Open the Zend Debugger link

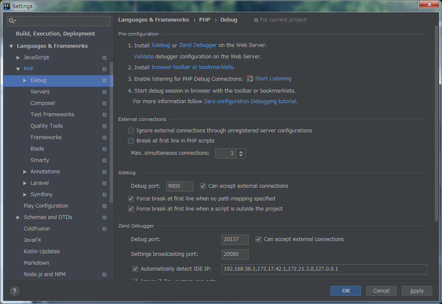pos(198,45)
